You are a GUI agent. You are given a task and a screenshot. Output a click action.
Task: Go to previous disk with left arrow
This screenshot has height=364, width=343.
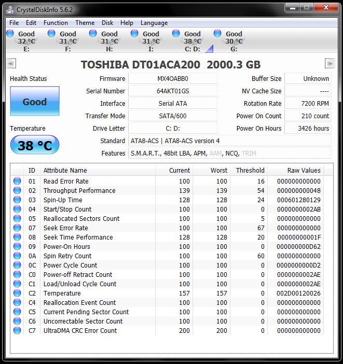pos(11,63)
